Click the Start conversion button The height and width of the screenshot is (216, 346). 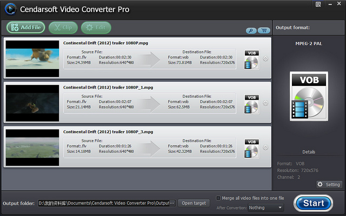(x=314, y=203)
